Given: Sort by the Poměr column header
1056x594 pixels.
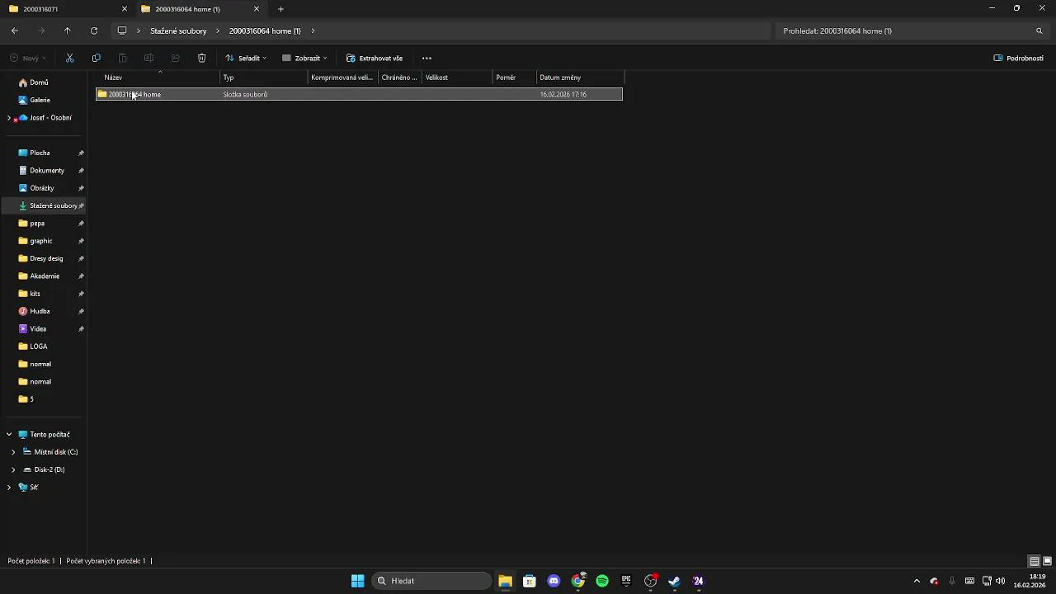Looking at the screenshot, I should (515, 78).
